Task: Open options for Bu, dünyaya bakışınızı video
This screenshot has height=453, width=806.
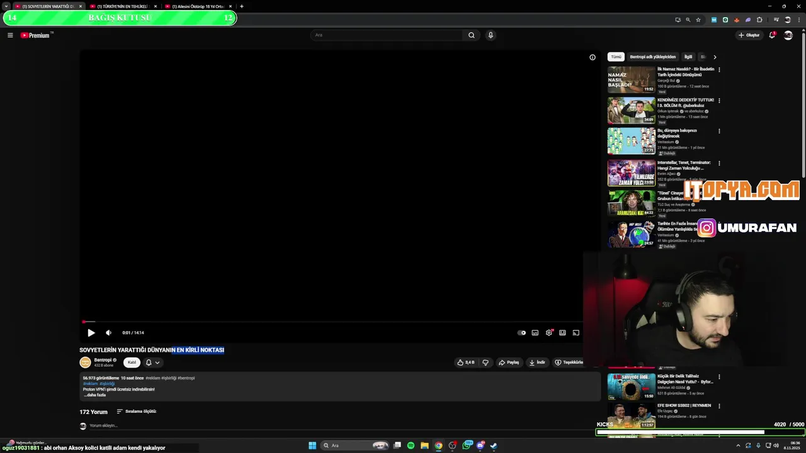Action: tap(719, 131)
